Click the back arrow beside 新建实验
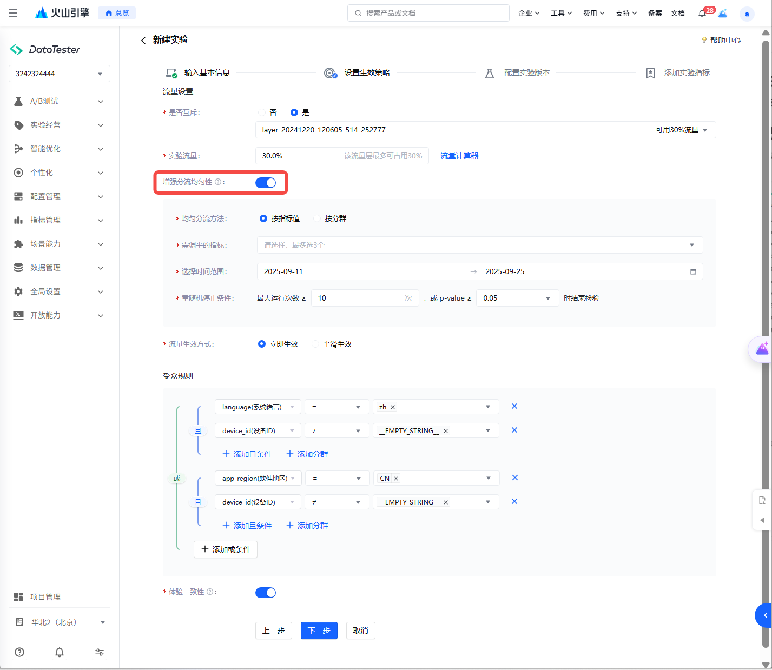 click(143, 40)
